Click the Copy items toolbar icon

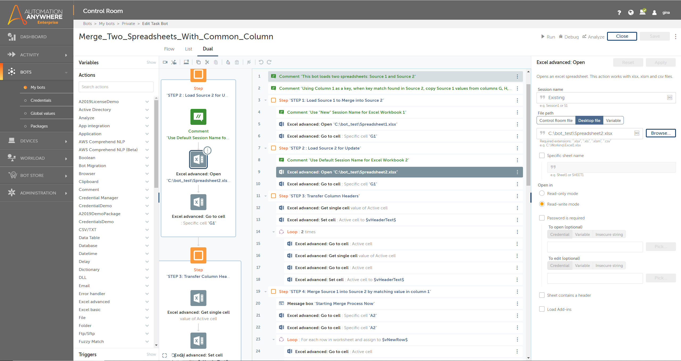(198, 62)
